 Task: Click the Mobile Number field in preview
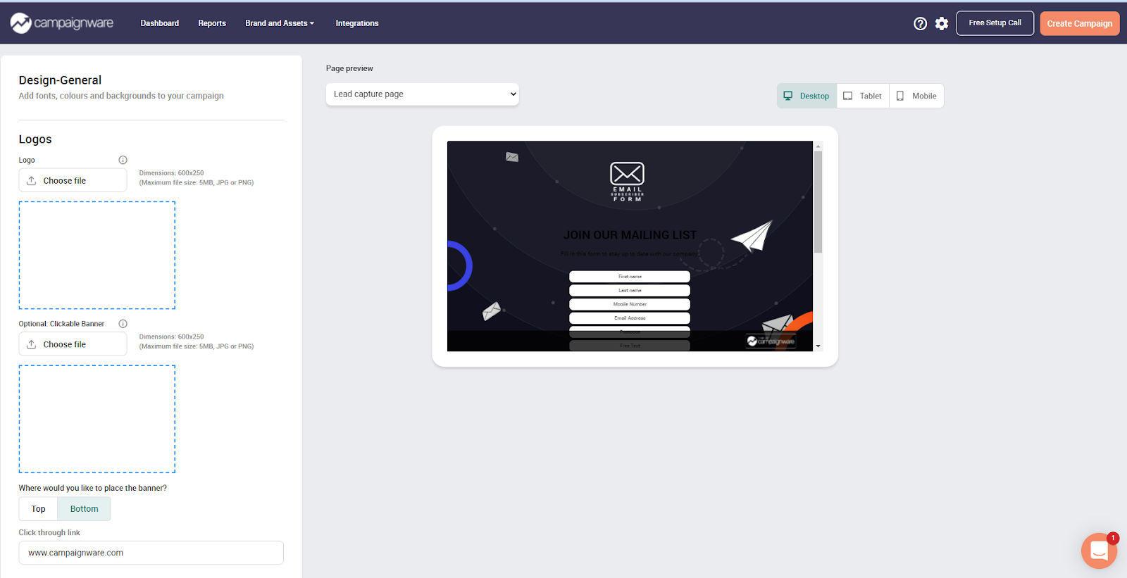(630, 304)
